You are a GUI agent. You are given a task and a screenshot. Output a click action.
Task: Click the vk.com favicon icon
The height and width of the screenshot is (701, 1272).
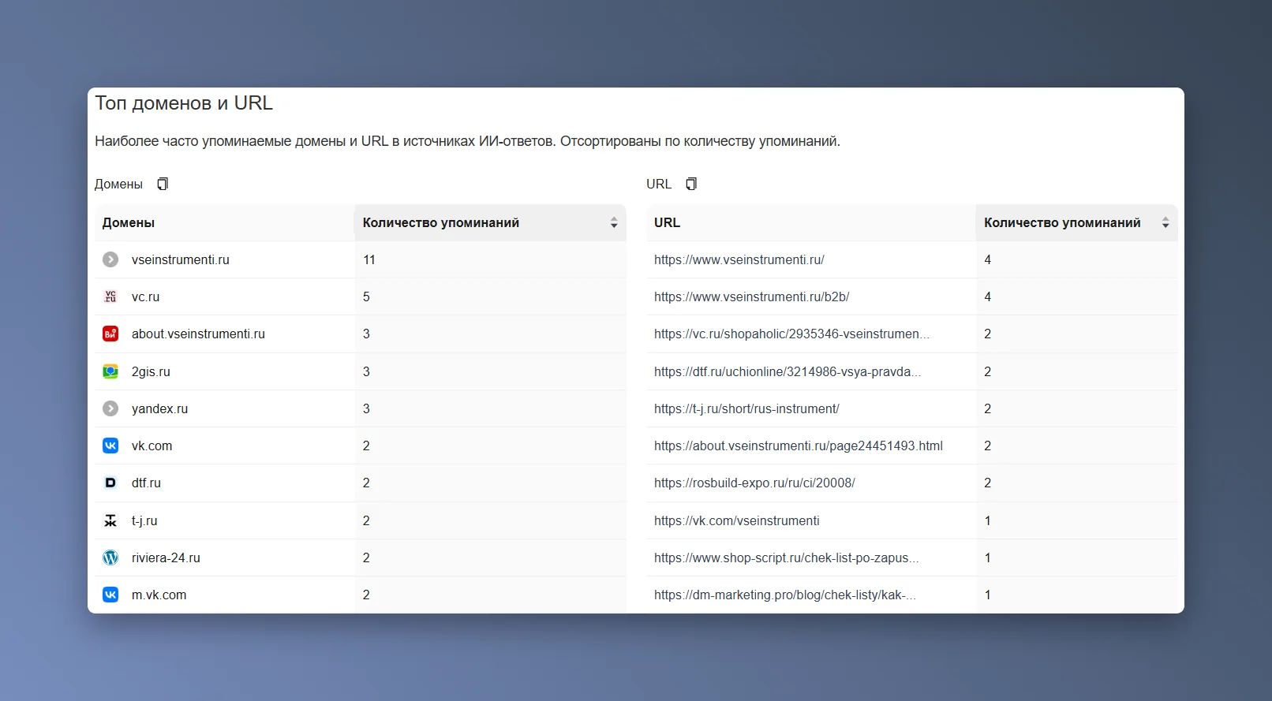[110, 446]
